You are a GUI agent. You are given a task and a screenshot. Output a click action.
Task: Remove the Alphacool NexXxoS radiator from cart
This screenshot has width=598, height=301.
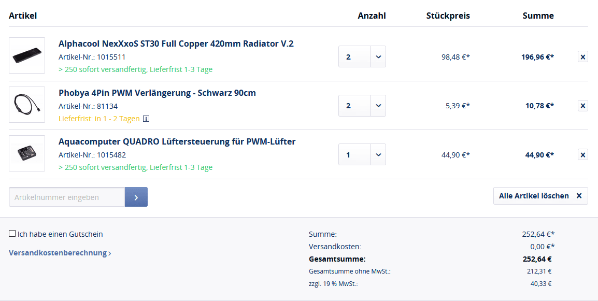582,57
